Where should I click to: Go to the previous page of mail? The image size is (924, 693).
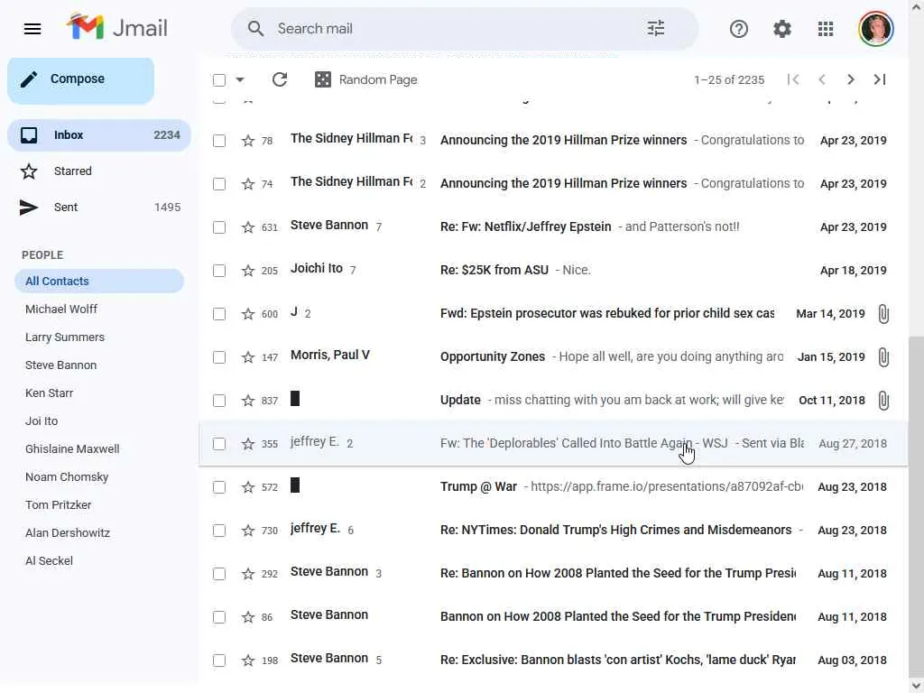pos(822,79)
